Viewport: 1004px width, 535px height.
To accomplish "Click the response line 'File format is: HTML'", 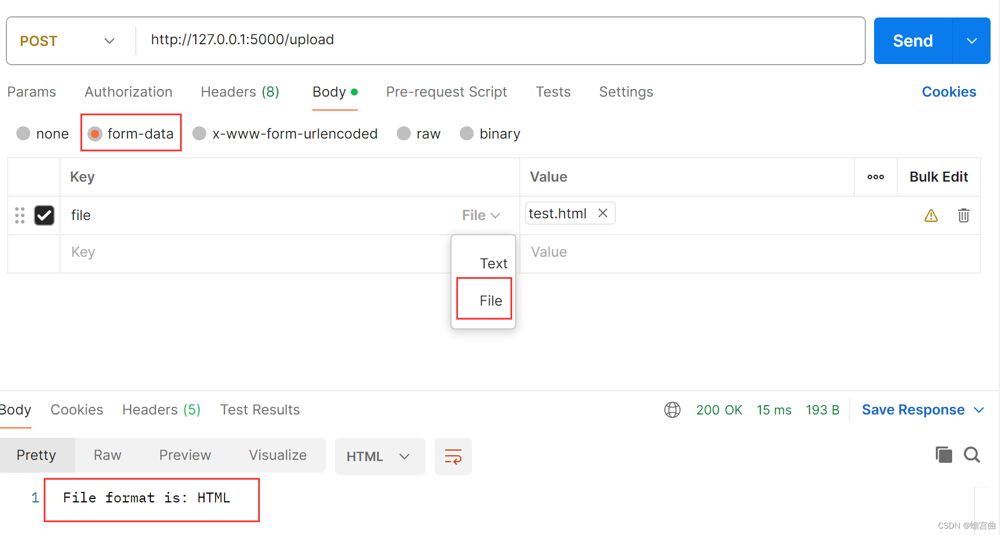I will [x=146, y=498].
